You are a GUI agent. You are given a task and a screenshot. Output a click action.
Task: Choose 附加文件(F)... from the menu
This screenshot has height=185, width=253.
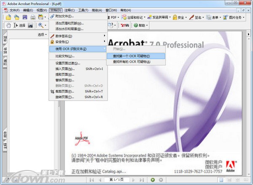[x=78, y=16]
